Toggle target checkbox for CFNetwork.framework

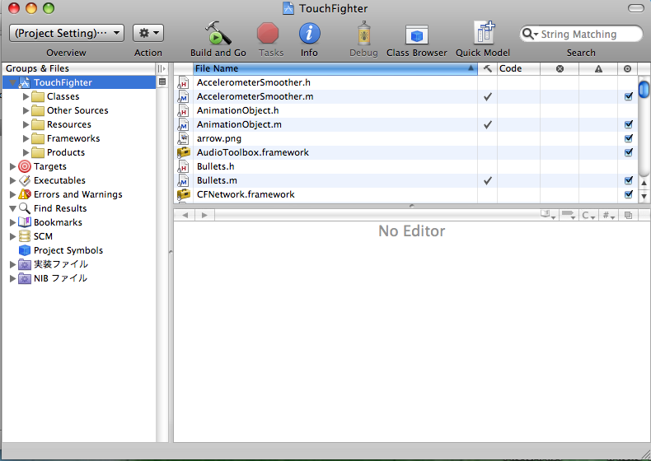coord(629,194)
